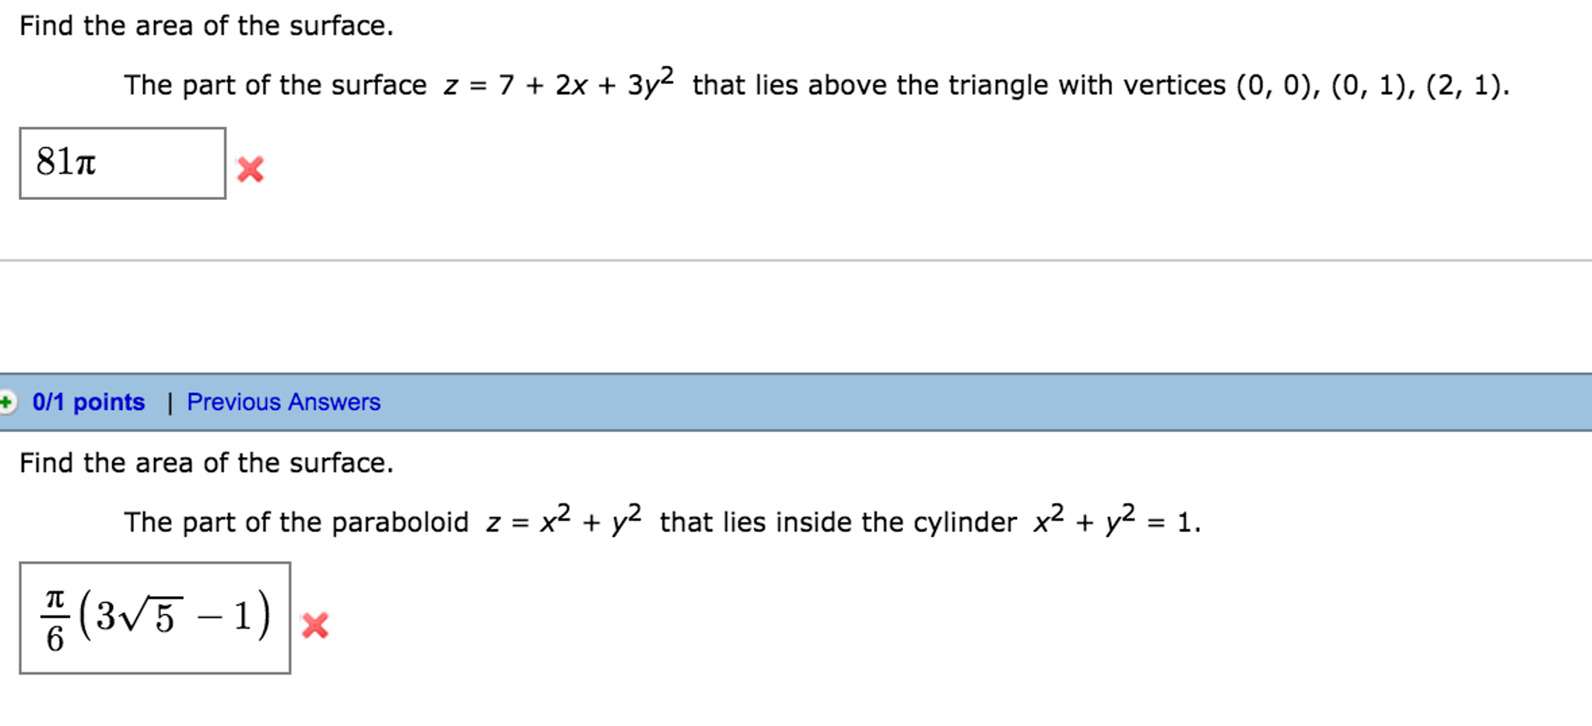Viewport: 1592px width, 726px height.
Task: Click the "0/1 points" link
Action: click(x=89, y=402)
